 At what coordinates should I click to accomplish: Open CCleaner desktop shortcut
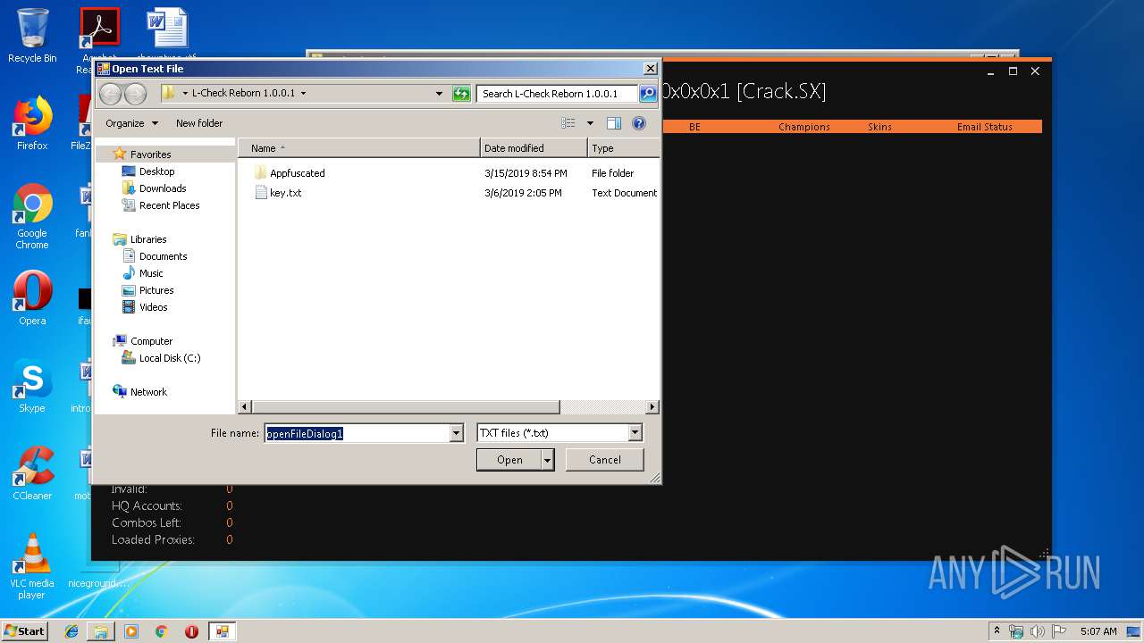(32, 473)
